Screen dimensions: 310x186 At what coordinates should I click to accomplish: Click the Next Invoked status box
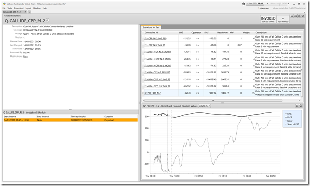pyautogui.click(x=283, y=19)
